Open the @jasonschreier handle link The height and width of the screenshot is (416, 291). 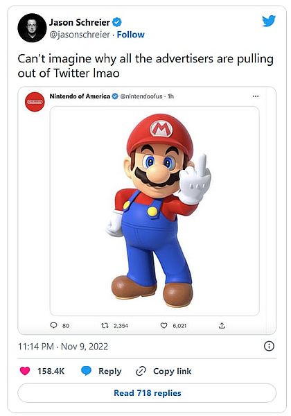tap(80, 35)
